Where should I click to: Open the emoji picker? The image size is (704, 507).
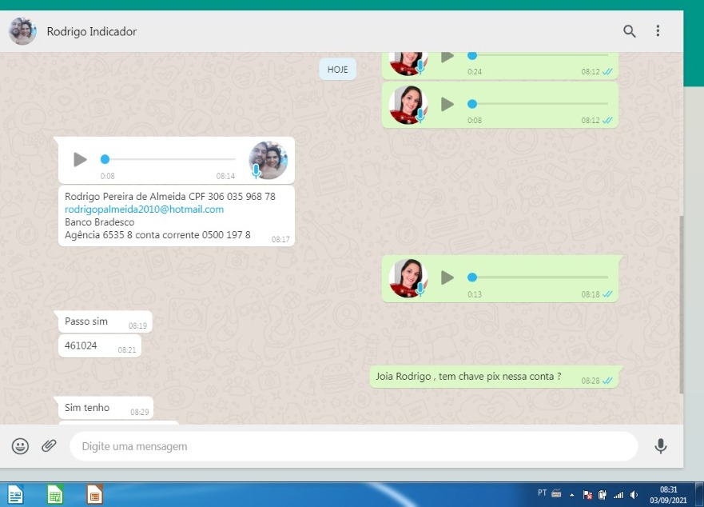pyautogui.click(x=20, y=446)
